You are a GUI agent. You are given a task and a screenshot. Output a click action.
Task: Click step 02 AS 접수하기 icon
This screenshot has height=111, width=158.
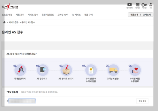pyautogui.click(x=43, y=70)
